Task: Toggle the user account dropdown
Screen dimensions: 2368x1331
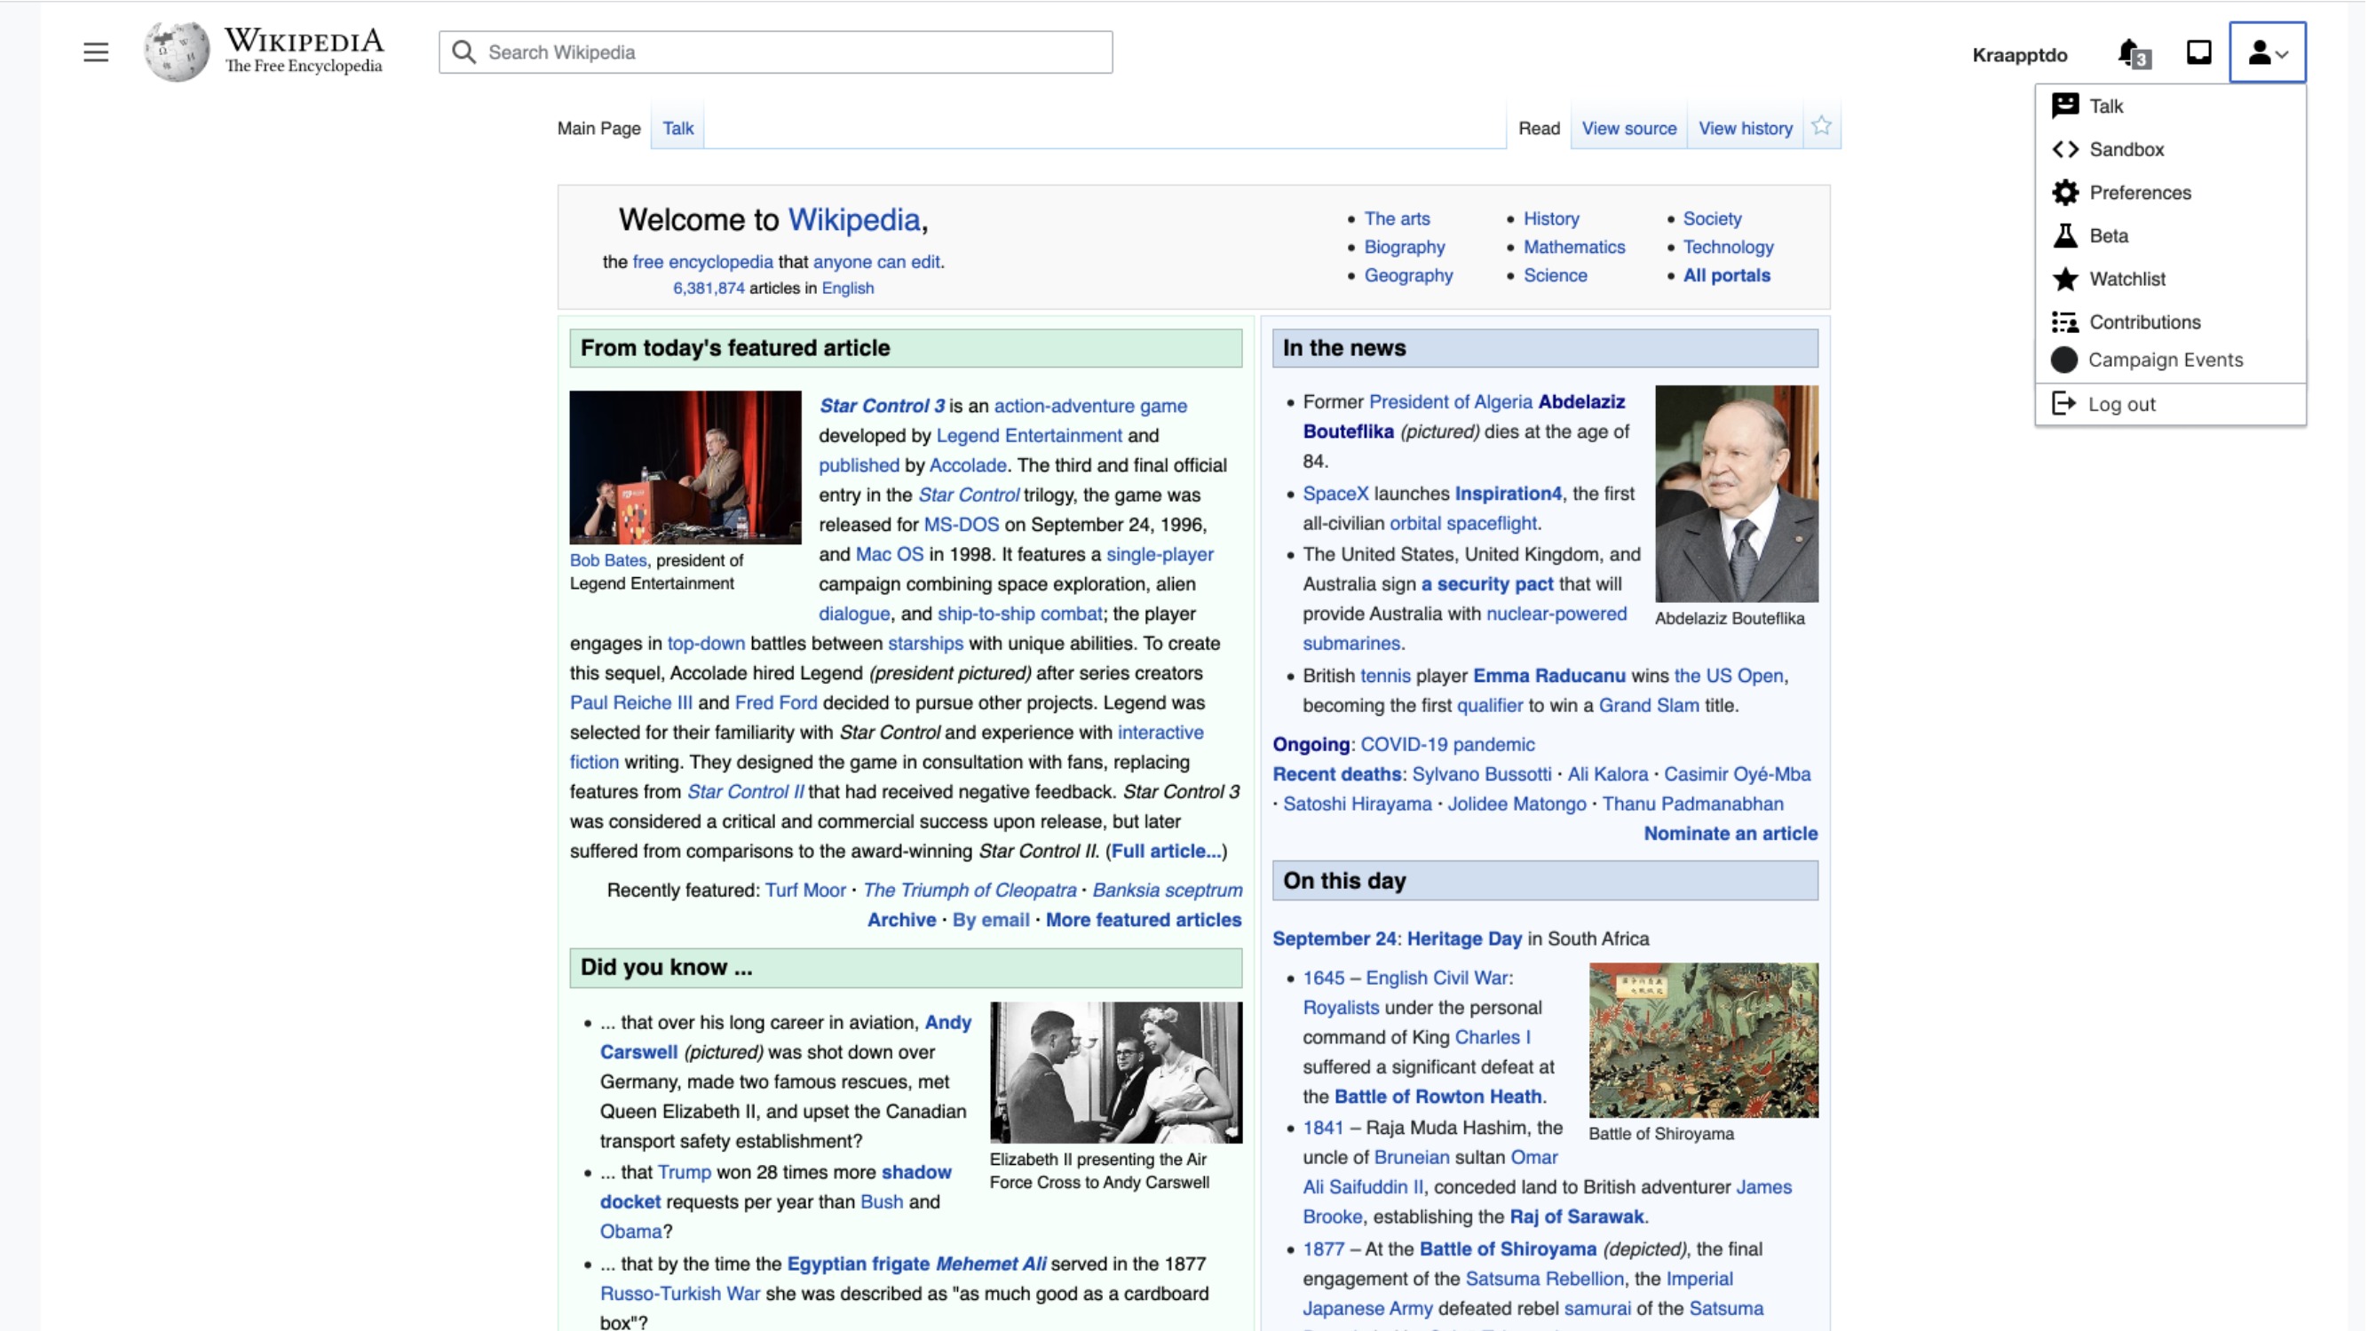Action: (2266, 52)
